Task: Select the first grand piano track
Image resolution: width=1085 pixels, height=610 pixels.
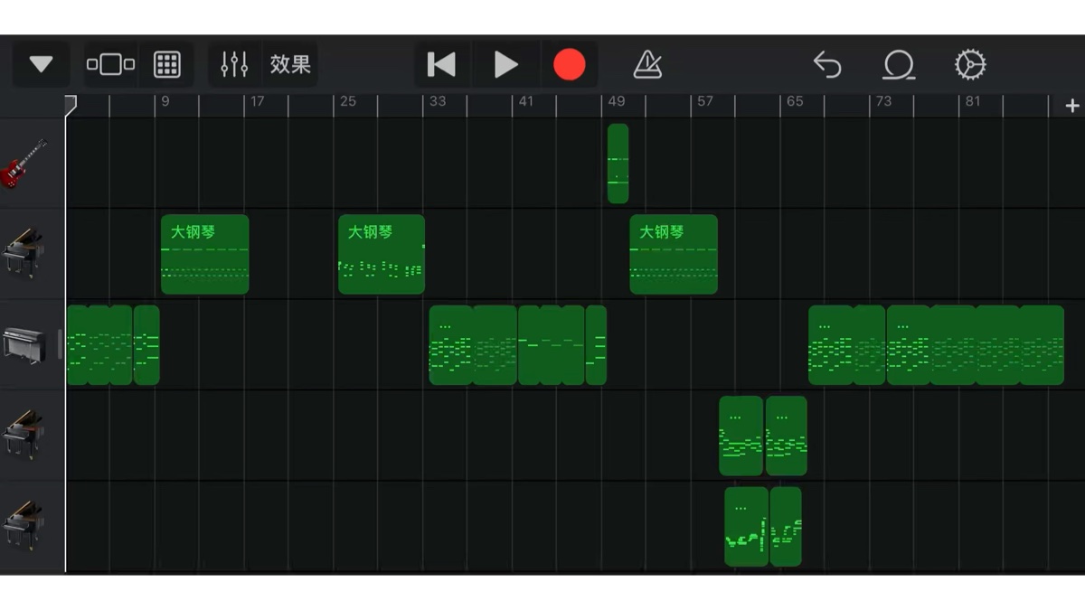Action: point(24,254)
